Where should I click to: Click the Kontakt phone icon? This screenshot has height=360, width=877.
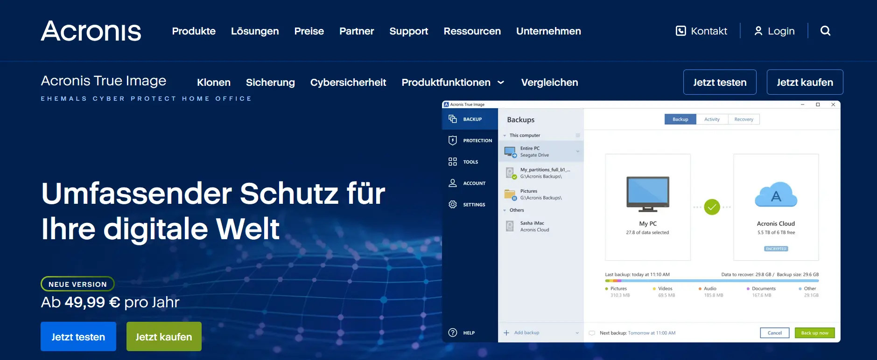click(x=681, y=31)
